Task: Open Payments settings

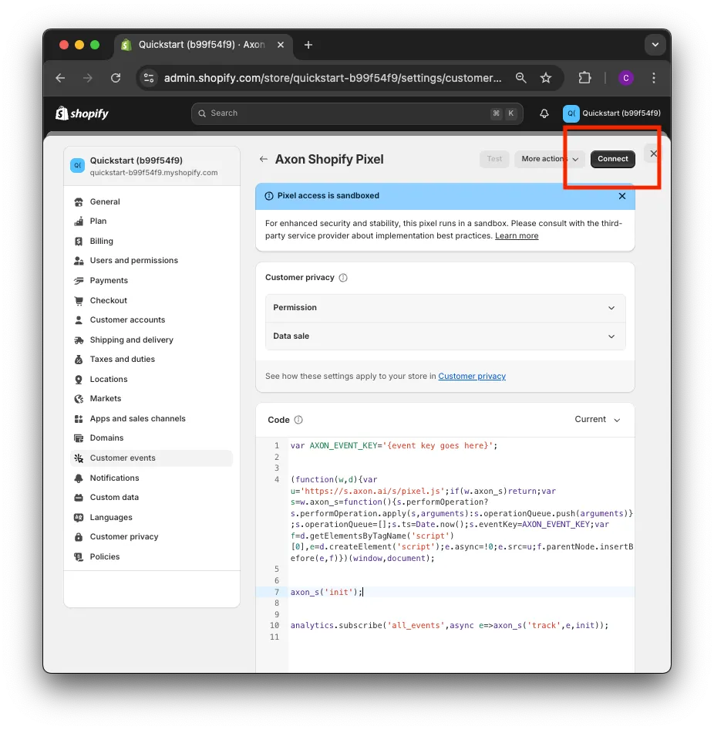Action: point(151,281)
